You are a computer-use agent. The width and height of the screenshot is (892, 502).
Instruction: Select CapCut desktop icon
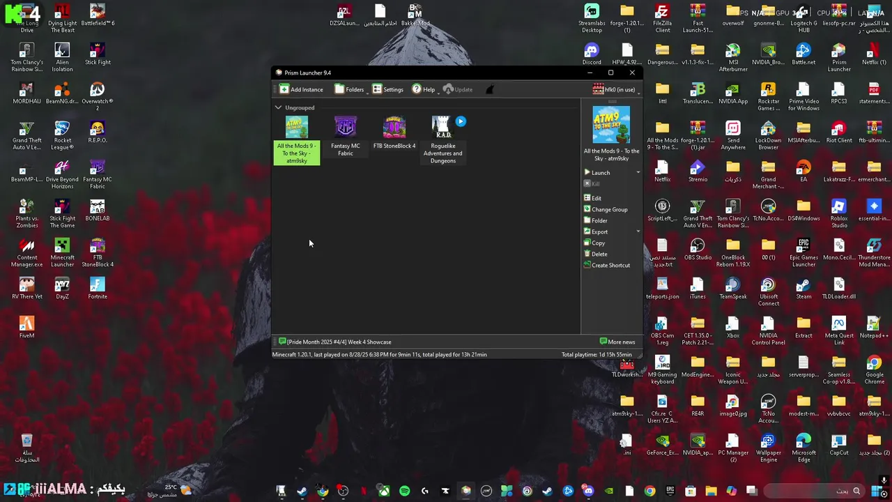pos(839,445)
